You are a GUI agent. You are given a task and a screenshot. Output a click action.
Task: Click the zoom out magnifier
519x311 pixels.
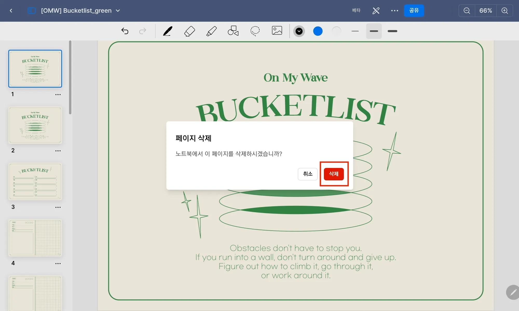tap(467, 11)
